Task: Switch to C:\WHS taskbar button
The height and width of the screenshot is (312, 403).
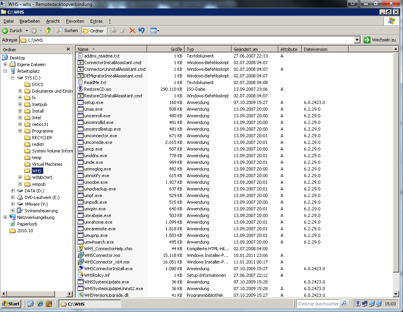Action: 90,304
